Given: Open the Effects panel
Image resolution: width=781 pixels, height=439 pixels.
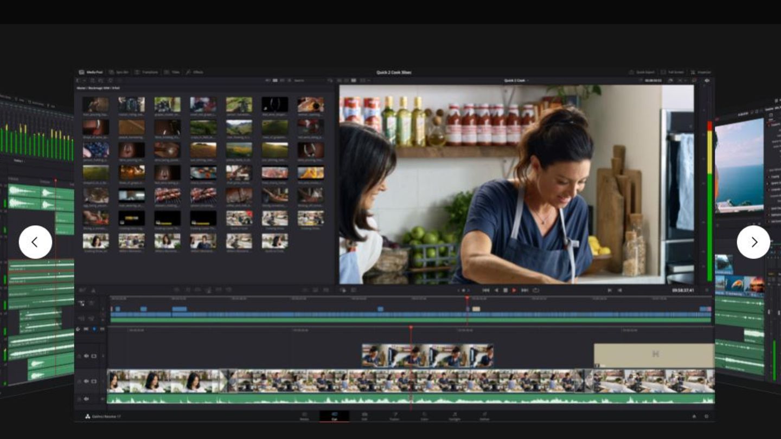Looking at the screenshot, I should point(195,72).
